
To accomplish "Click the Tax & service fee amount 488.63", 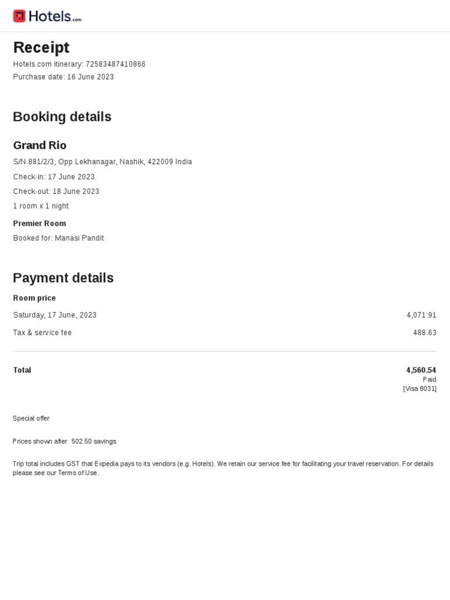I will click(x=424, y=333).
